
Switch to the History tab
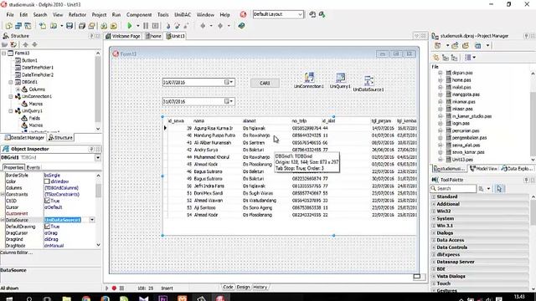click(260, 287)
